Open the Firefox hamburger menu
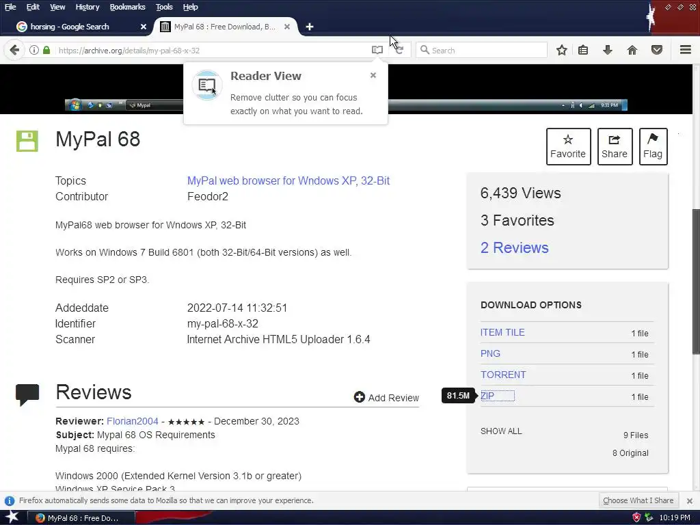 (685, 50)
